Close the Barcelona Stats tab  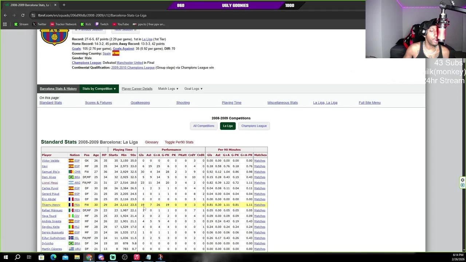(x=55, y=5)
